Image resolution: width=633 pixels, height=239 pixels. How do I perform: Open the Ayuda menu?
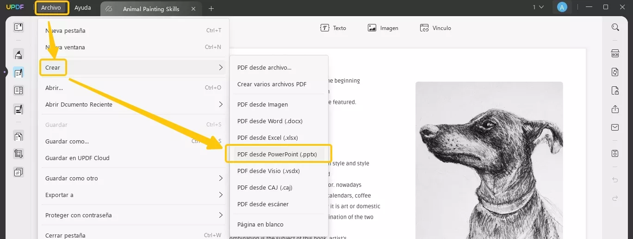click(x=83, y=8)
